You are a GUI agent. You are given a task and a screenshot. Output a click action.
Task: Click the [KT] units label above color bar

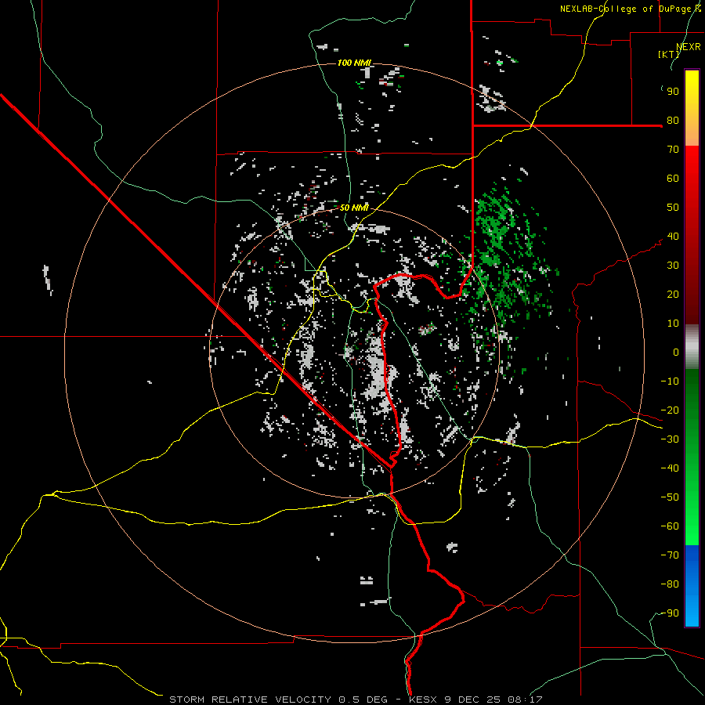[668, 54]
